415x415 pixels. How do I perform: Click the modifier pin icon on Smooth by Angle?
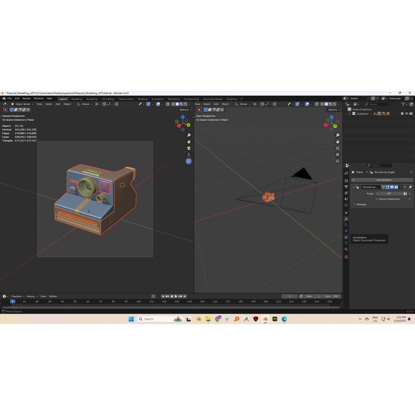tap(410, 187)
